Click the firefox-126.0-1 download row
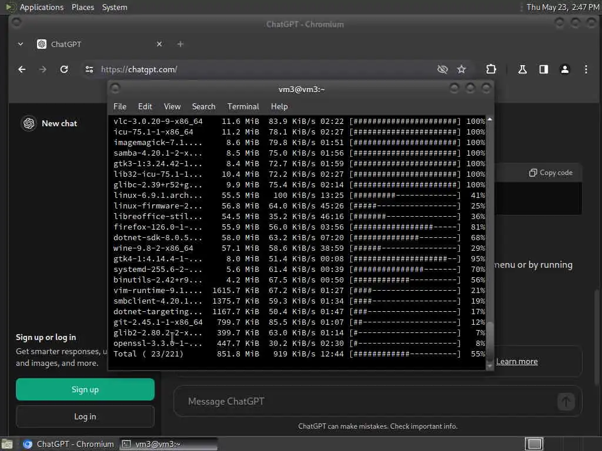The image size is (602, 451). 299,227
